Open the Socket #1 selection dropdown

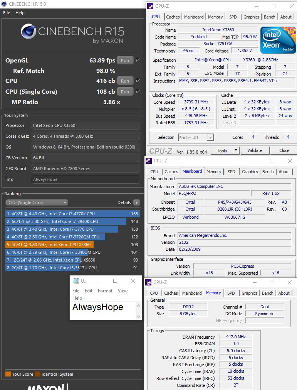coord(196,138)
